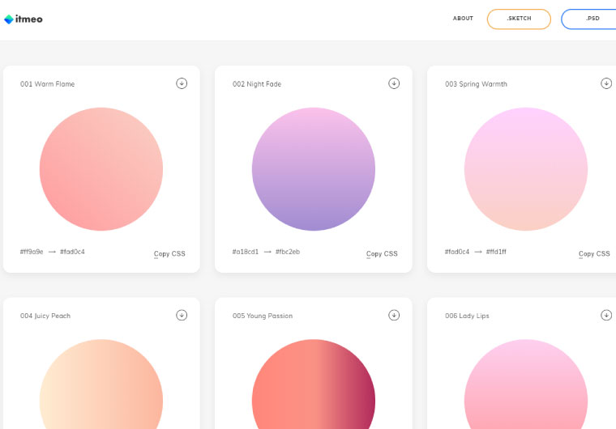This screenshot has width=616, height=429.
Task: Copy CSS for Spring Warmth
Action: click(594, 253)
